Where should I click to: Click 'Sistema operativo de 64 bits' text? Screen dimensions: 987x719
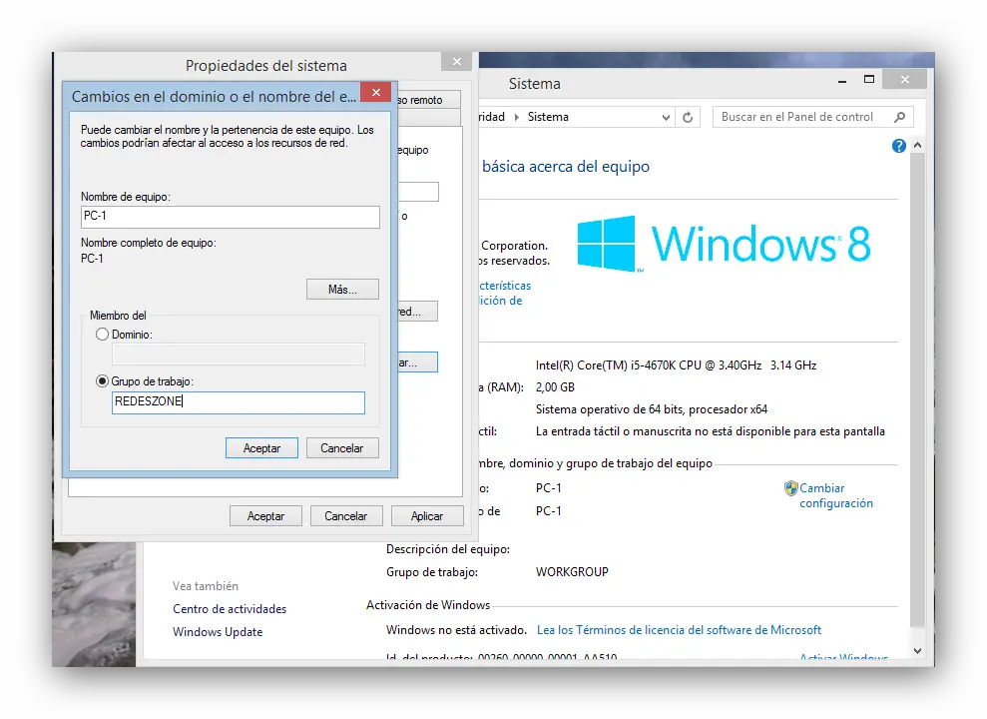[x=652, y=409]
